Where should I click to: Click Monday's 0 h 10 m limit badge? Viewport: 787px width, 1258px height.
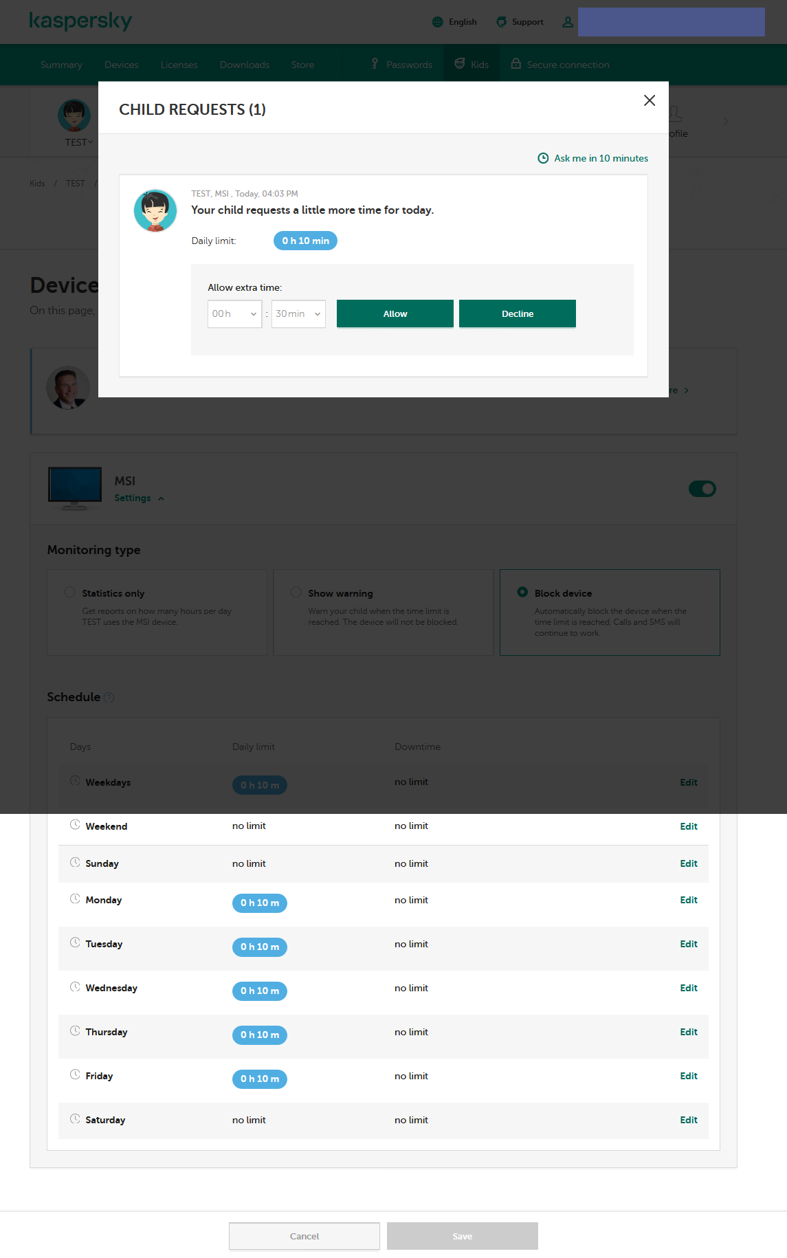click(x=260, y=903)
